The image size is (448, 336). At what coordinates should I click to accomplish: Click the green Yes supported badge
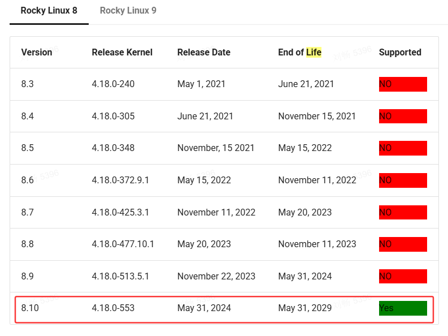pyautogui.click(x=402, y=308)
